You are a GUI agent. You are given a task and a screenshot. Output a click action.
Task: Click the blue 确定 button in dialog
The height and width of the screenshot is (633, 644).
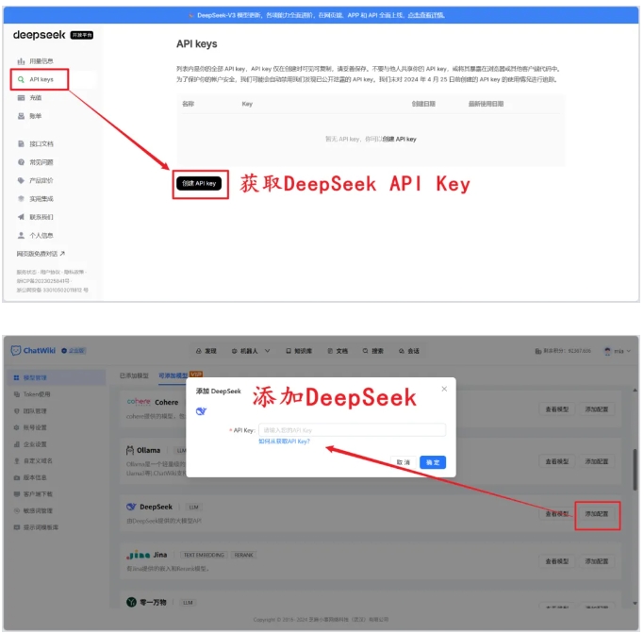[x=433, y=462]
